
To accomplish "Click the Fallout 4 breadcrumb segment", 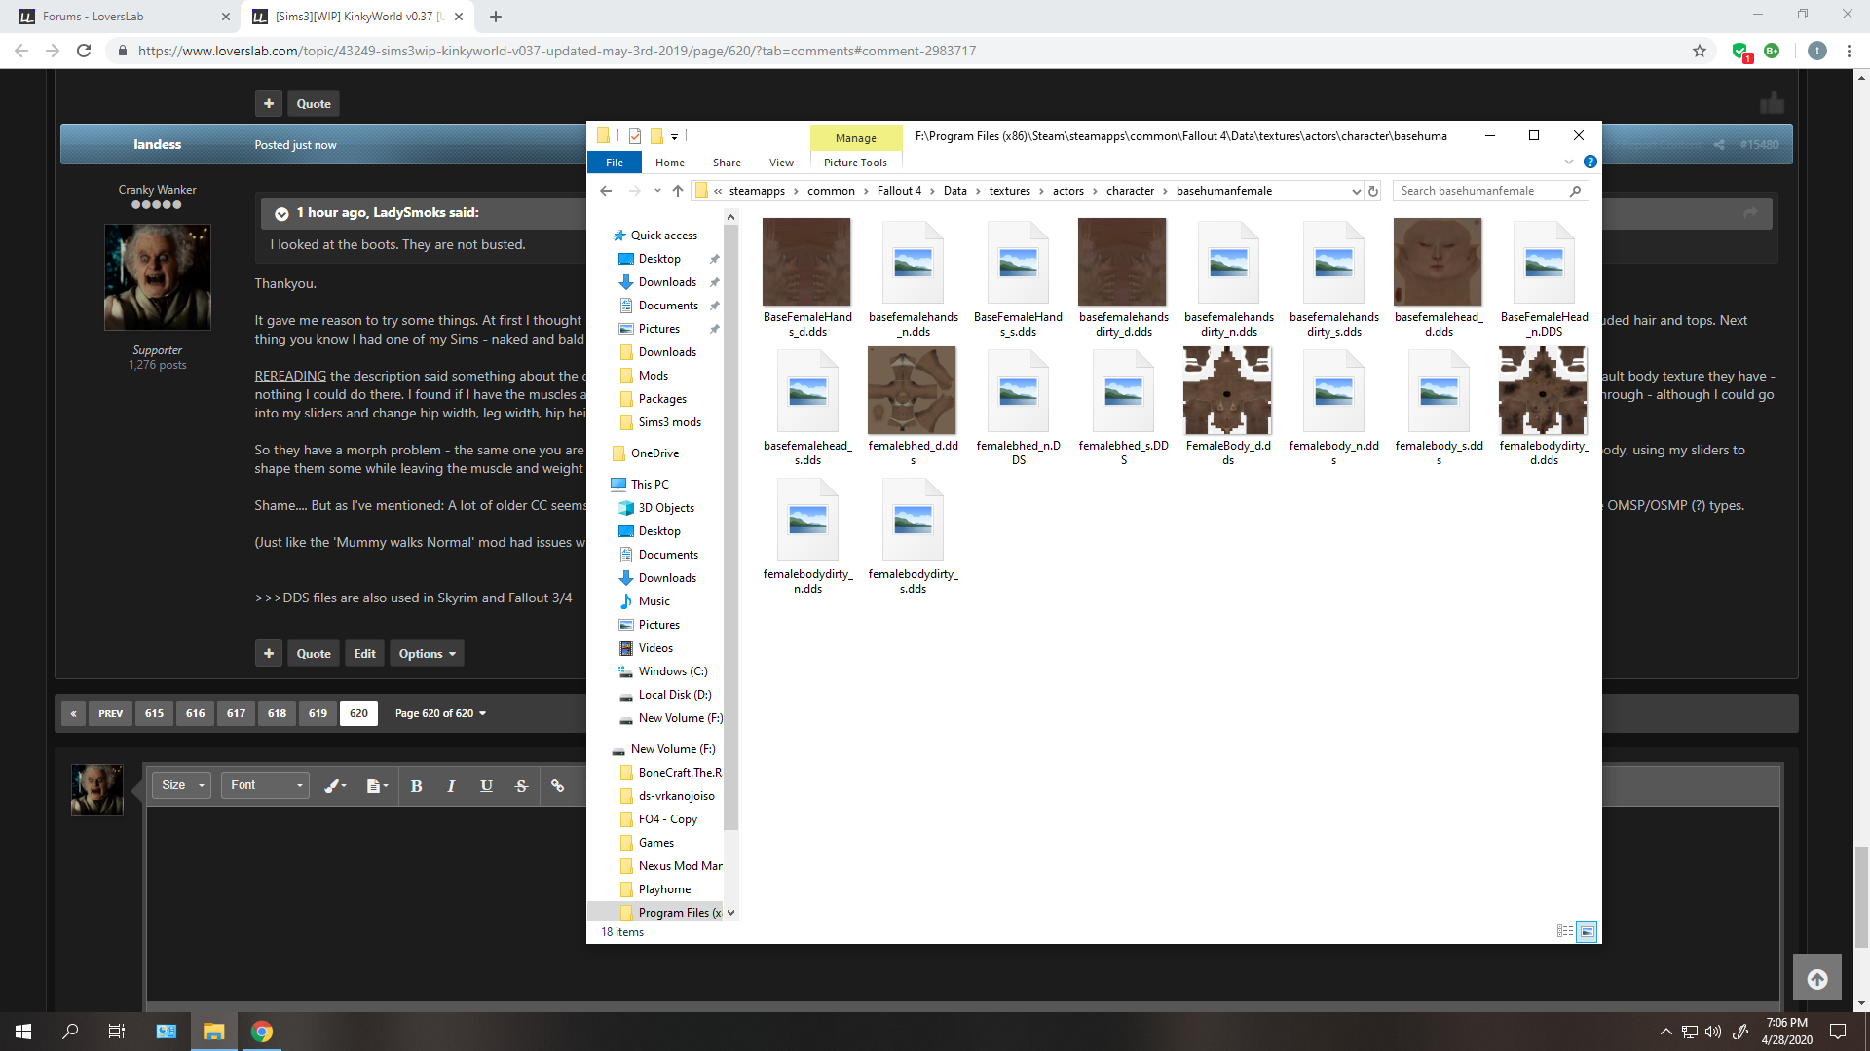I will tap(899, 191).
